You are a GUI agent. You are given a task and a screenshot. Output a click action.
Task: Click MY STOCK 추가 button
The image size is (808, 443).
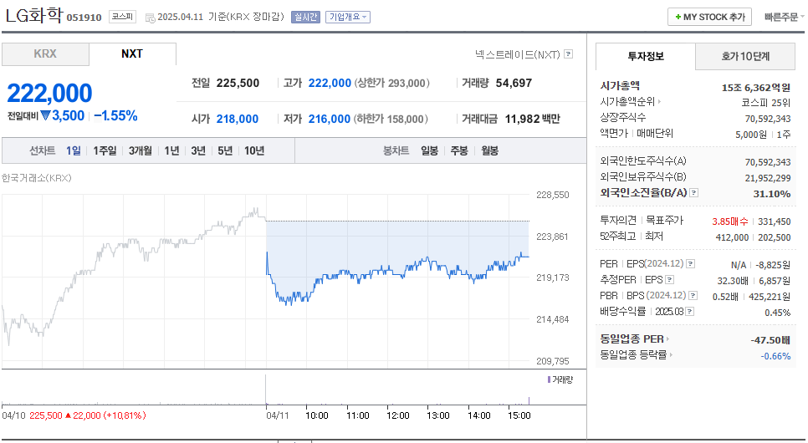(709, 17)
